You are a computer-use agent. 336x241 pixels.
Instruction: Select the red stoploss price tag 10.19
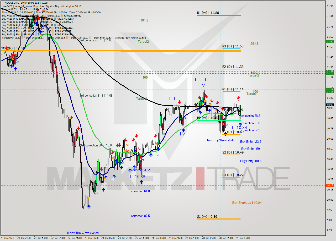pyautogui.click(x=330, y=185)
